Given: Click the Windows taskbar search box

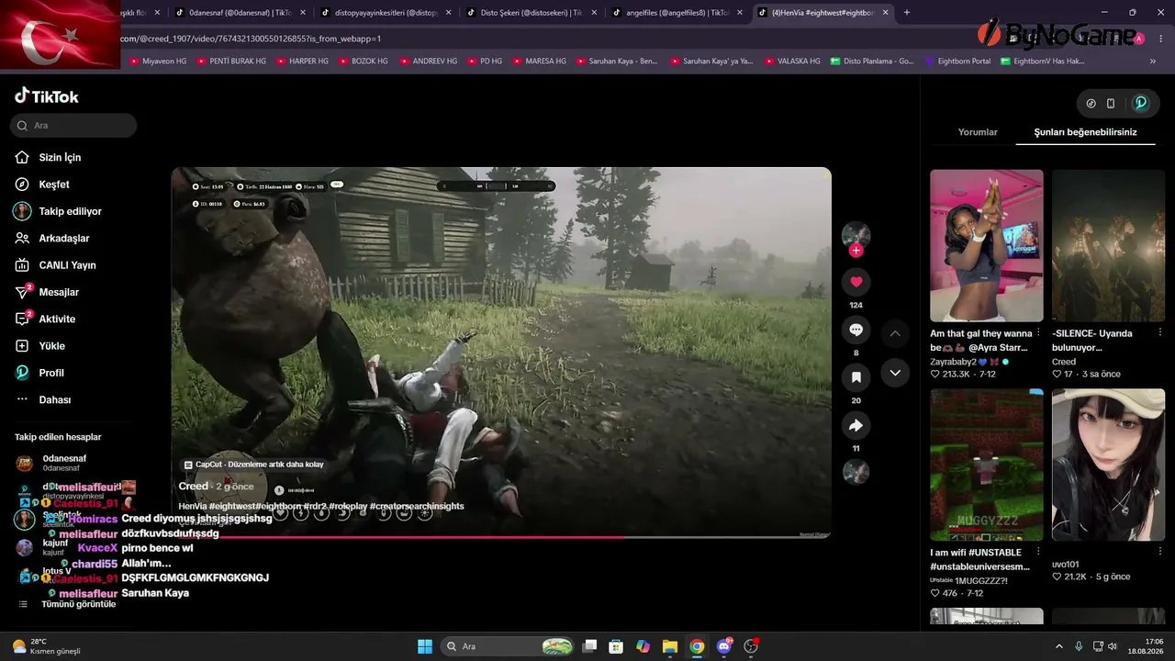Looking at the screenshot, I should tap(508, 646).
